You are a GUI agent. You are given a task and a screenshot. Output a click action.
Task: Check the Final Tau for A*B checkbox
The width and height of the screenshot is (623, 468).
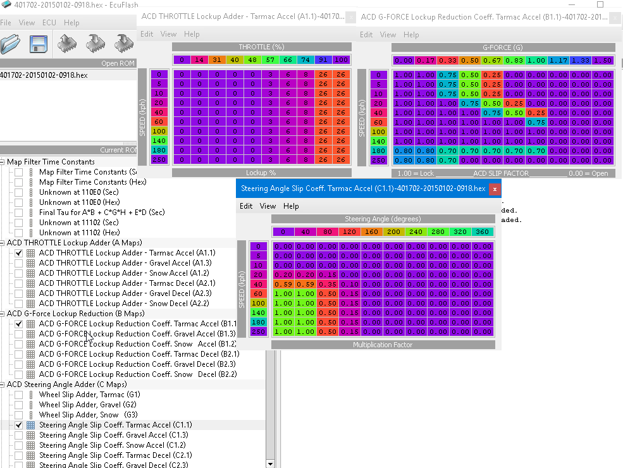pos(19,212)
